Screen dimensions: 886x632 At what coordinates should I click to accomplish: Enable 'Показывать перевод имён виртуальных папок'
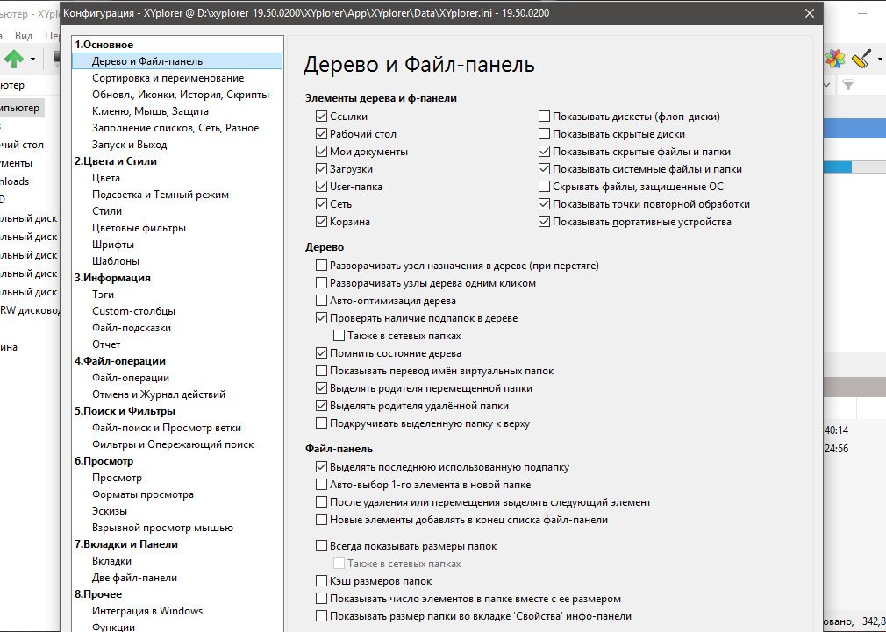click(x=322, y=371)
